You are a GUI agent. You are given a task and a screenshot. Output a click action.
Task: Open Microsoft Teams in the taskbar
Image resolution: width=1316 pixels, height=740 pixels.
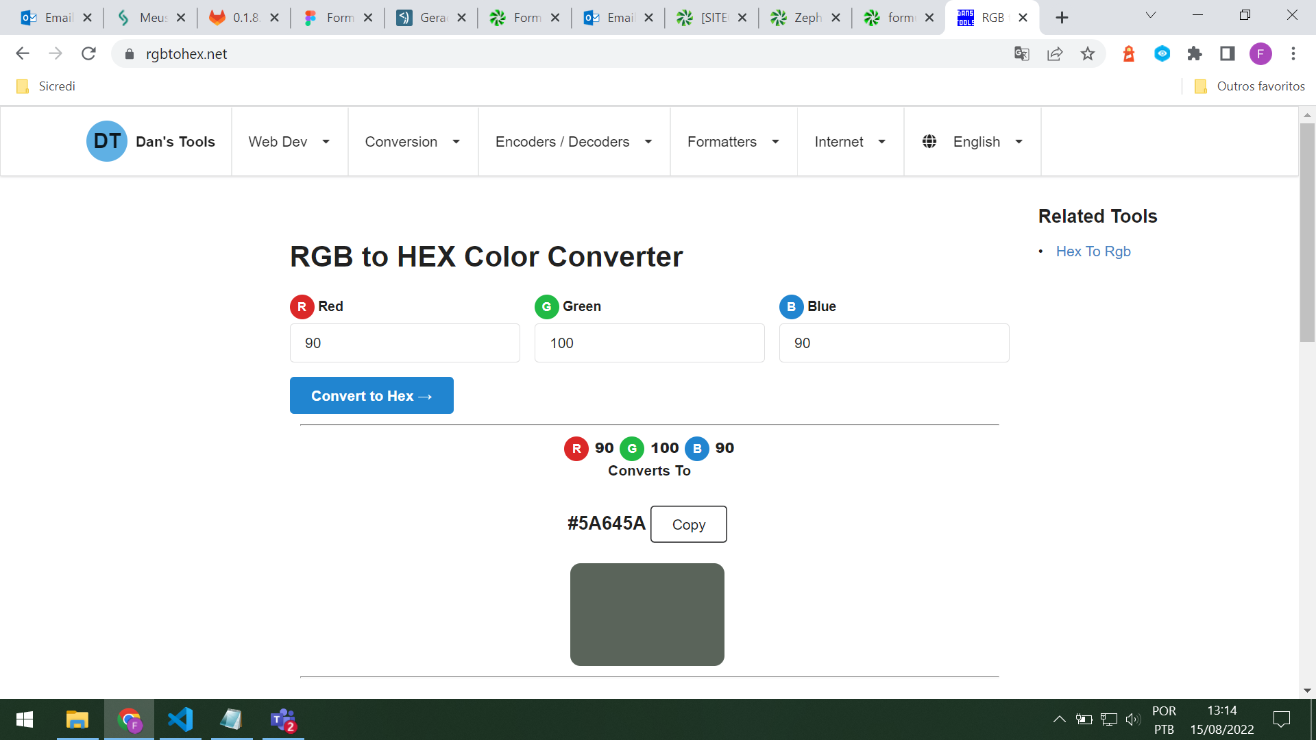[282, 719]
